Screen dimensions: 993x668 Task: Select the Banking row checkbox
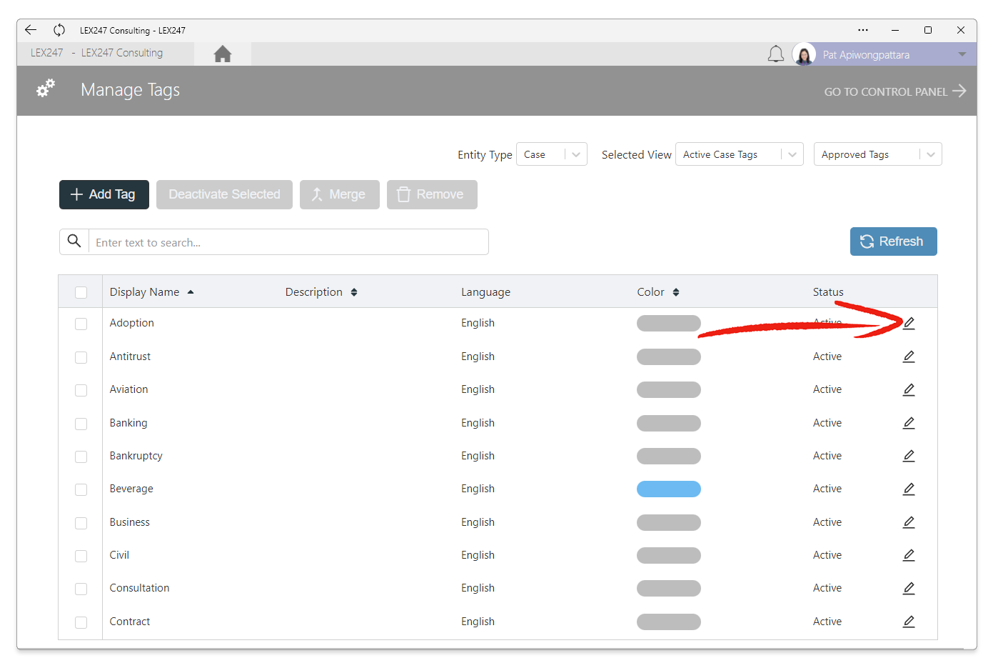point(81,424)
